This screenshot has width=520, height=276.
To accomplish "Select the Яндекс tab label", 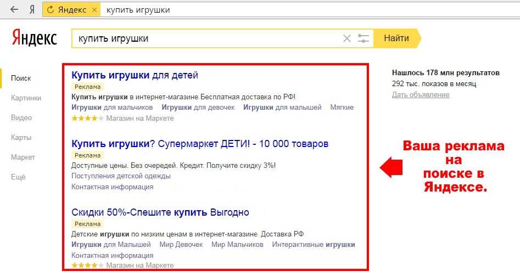I will tap(72, 10).
